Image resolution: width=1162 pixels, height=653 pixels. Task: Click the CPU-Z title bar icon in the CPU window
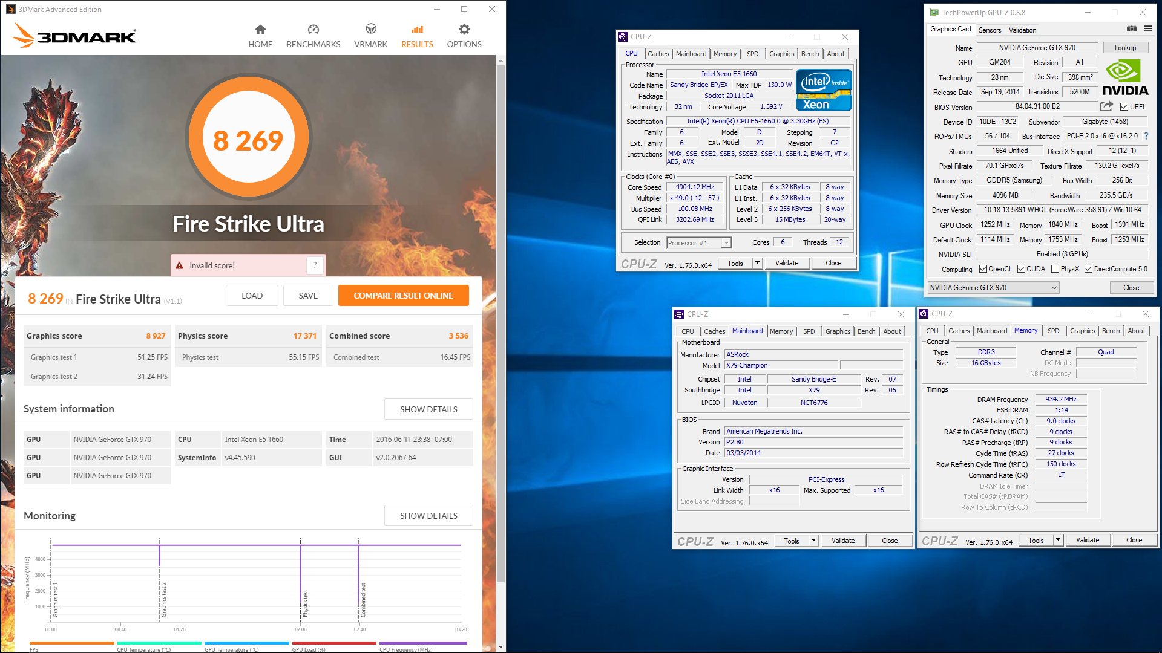(623, 37)
